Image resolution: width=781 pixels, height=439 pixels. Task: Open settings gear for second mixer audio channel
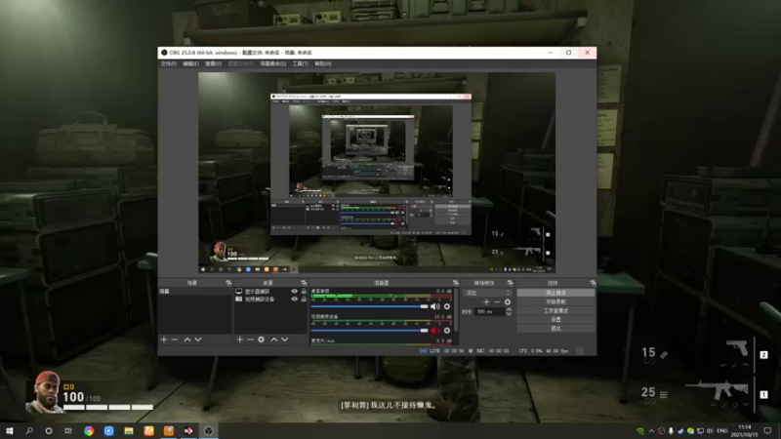tap(447, 331)
